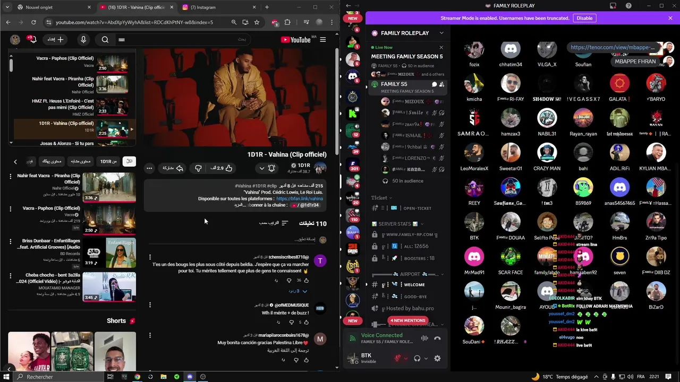This screenshot has width=680, height=382.
Task: Jump to 4 NEW MENTIONS
Action: pyautogui.click(x=408, y=320)
